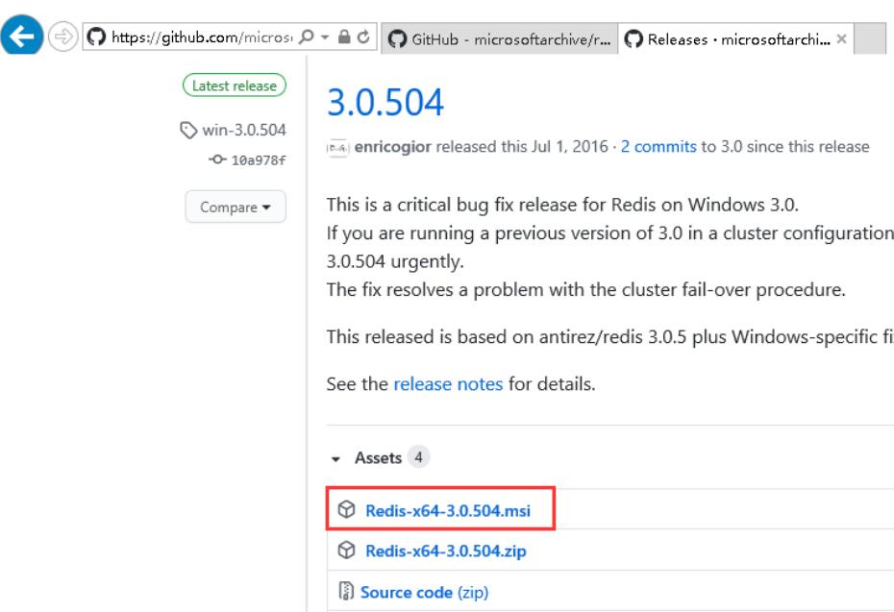Switch to GitHub - microsoftarchive/r... tab
The image size is (894, 612).
pyautogui.click(x=500, y=38)
